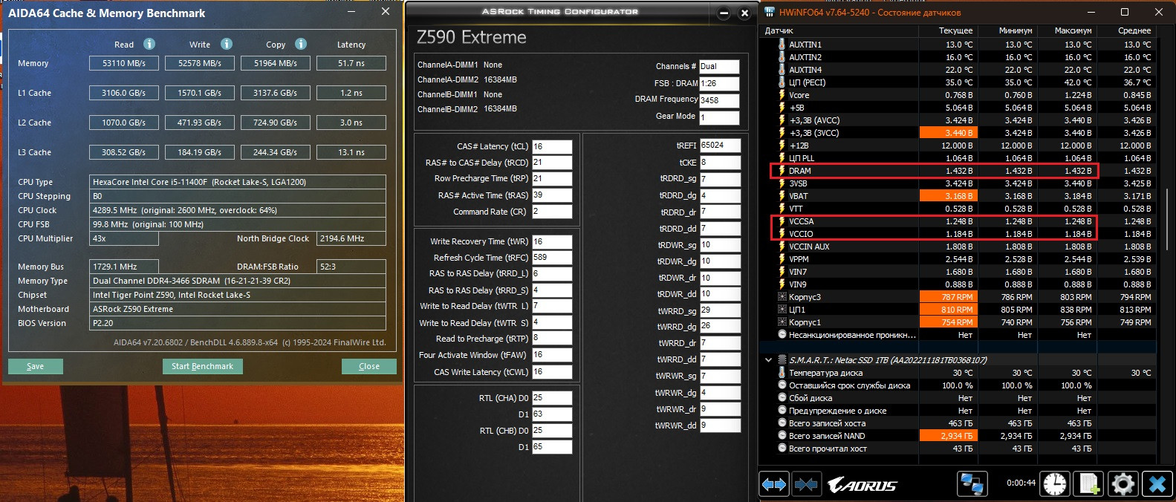Click the FSB : DRAM ratio field
The image size is (1176, 502).
(719, 83)
